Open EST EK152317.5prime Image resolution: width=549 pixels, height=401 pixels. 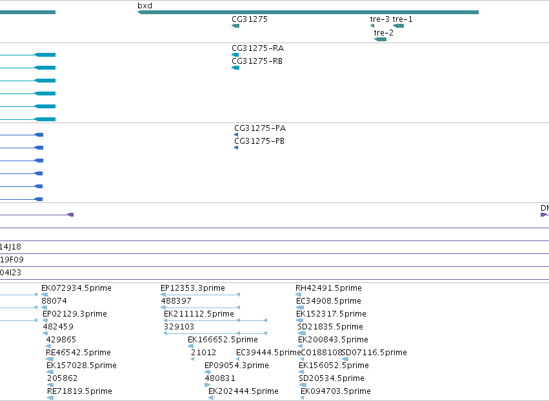331,314
